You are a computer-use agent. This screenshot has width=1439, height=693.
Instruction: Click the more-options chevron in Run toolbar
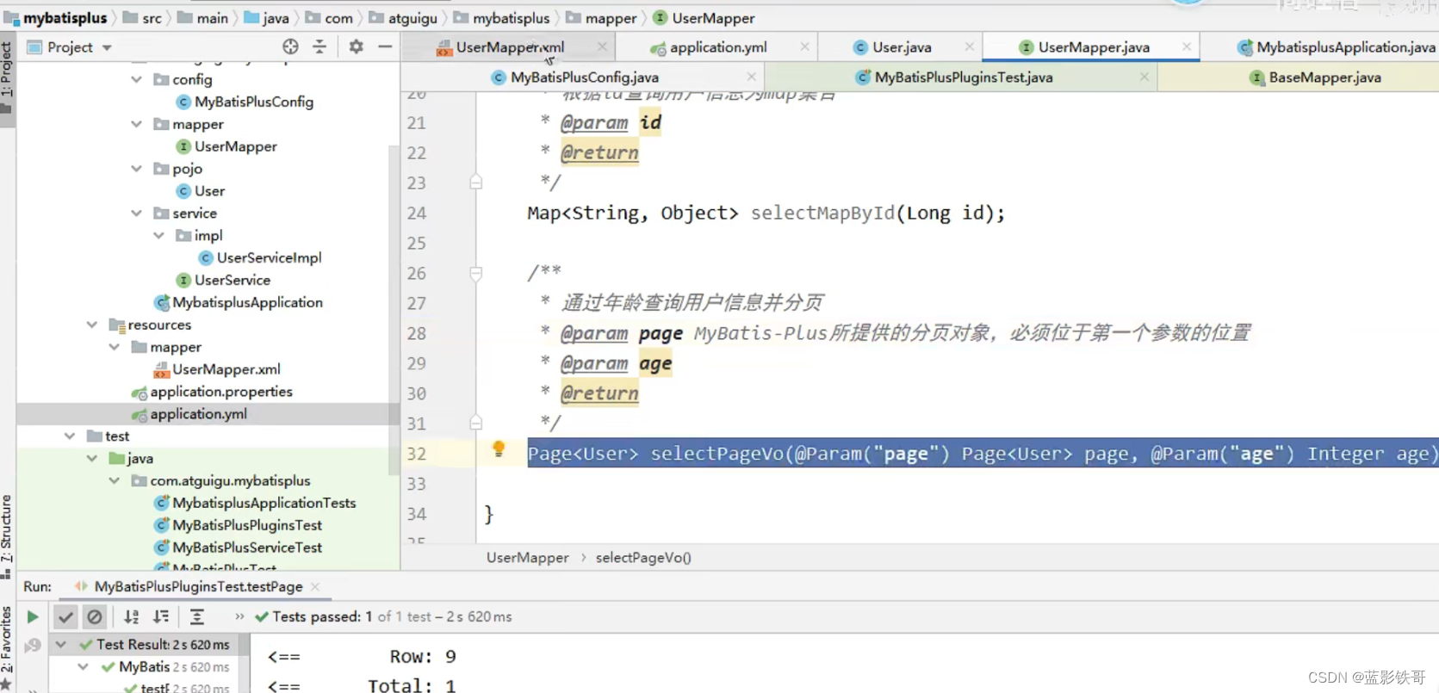point(239,616)
